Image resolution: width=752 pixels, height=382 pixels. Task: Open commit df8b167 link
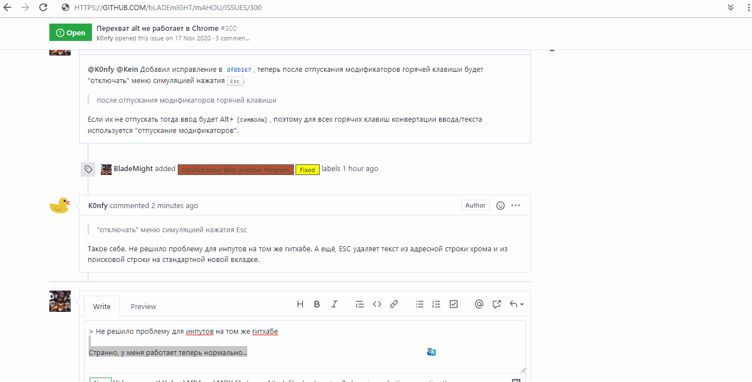238,70
